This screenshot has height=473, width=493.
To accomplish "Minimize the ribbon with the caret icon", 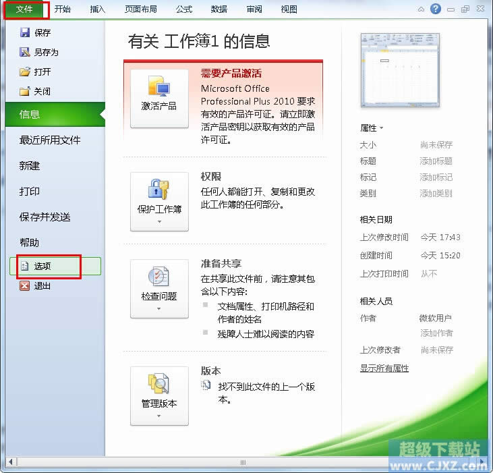I will pyautogui.click(x=421, y=9).
